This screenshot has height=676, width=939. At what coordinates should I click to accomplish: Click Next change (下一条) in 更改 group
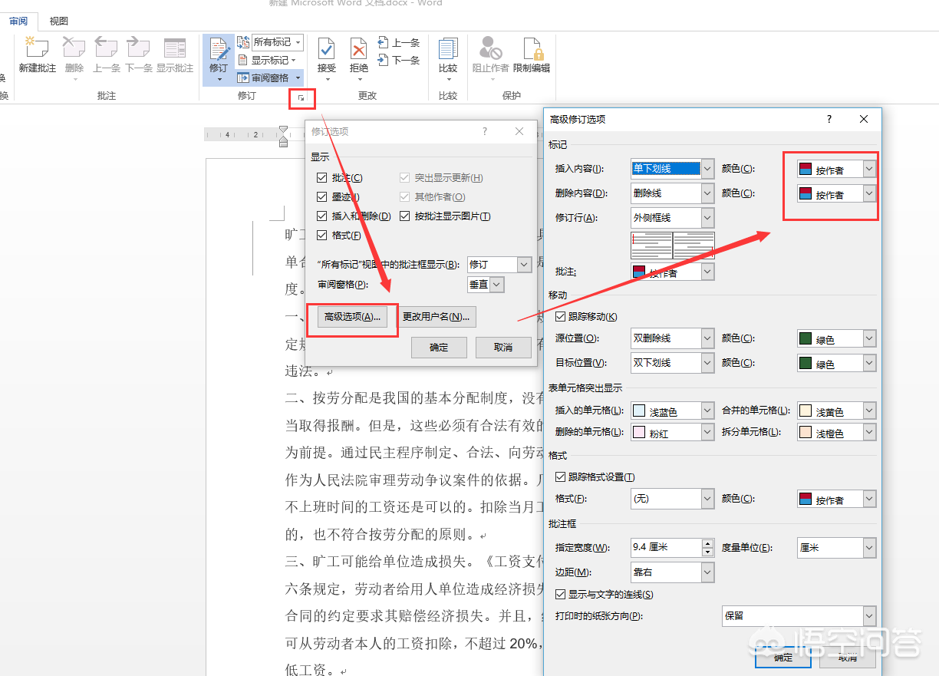[398, 60]
